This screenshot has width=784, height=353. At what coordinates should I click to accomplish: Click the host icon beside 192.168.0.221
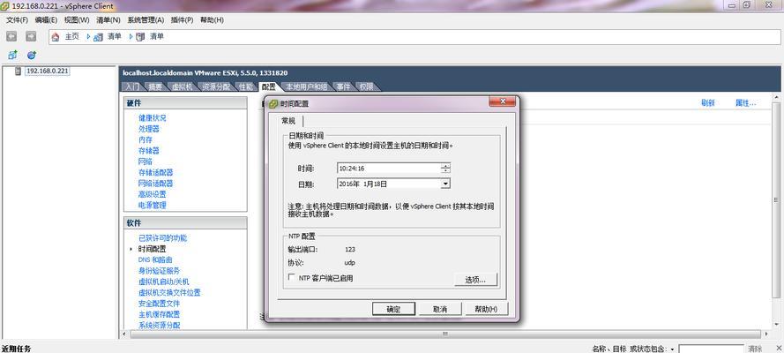click(x=19, y=71)
